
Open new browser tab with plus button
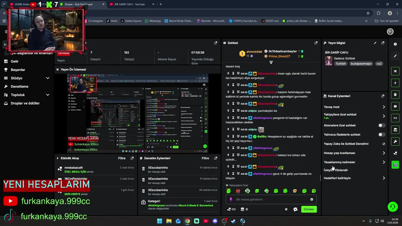(x=161, y=4)
